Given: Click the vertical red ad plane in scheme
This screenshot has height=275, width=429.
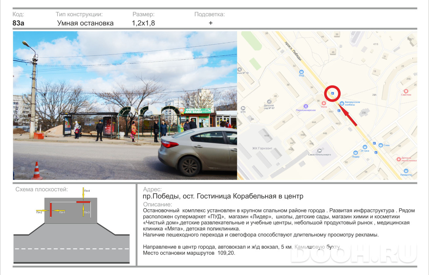Looking at the screenshot, I should coord(51,209).
